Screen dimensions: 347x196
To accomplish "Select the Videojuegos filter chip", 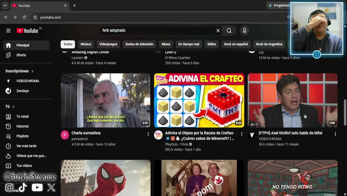I will pyautogui.click(x=108, y=44).
